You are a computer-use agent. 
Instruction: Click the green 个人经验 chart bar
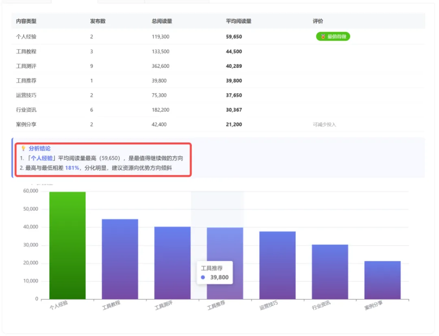[x=67, y=246]
